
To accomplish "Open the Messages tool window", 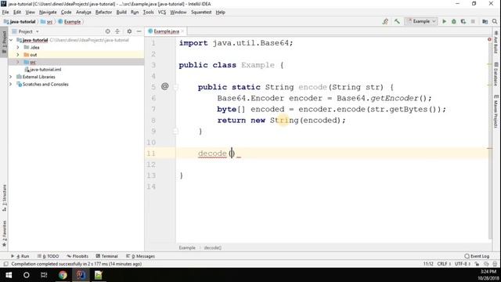I will (x=141, y=256).
